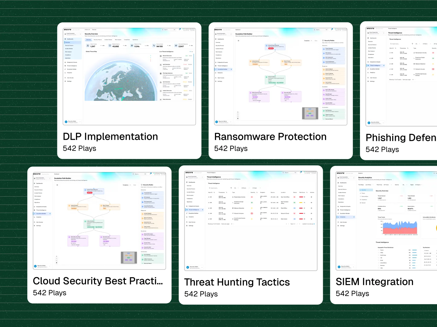Open the DLP Implementation card thumbnail

(129, 76)
